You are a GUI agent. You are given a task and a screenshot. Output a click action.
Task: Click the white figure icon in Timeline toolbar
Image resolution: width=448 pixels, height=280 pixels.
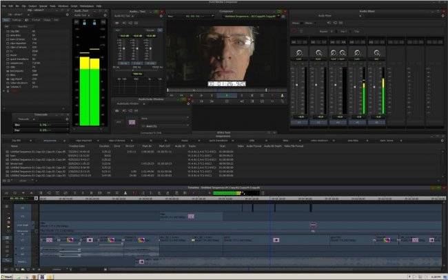125,193
